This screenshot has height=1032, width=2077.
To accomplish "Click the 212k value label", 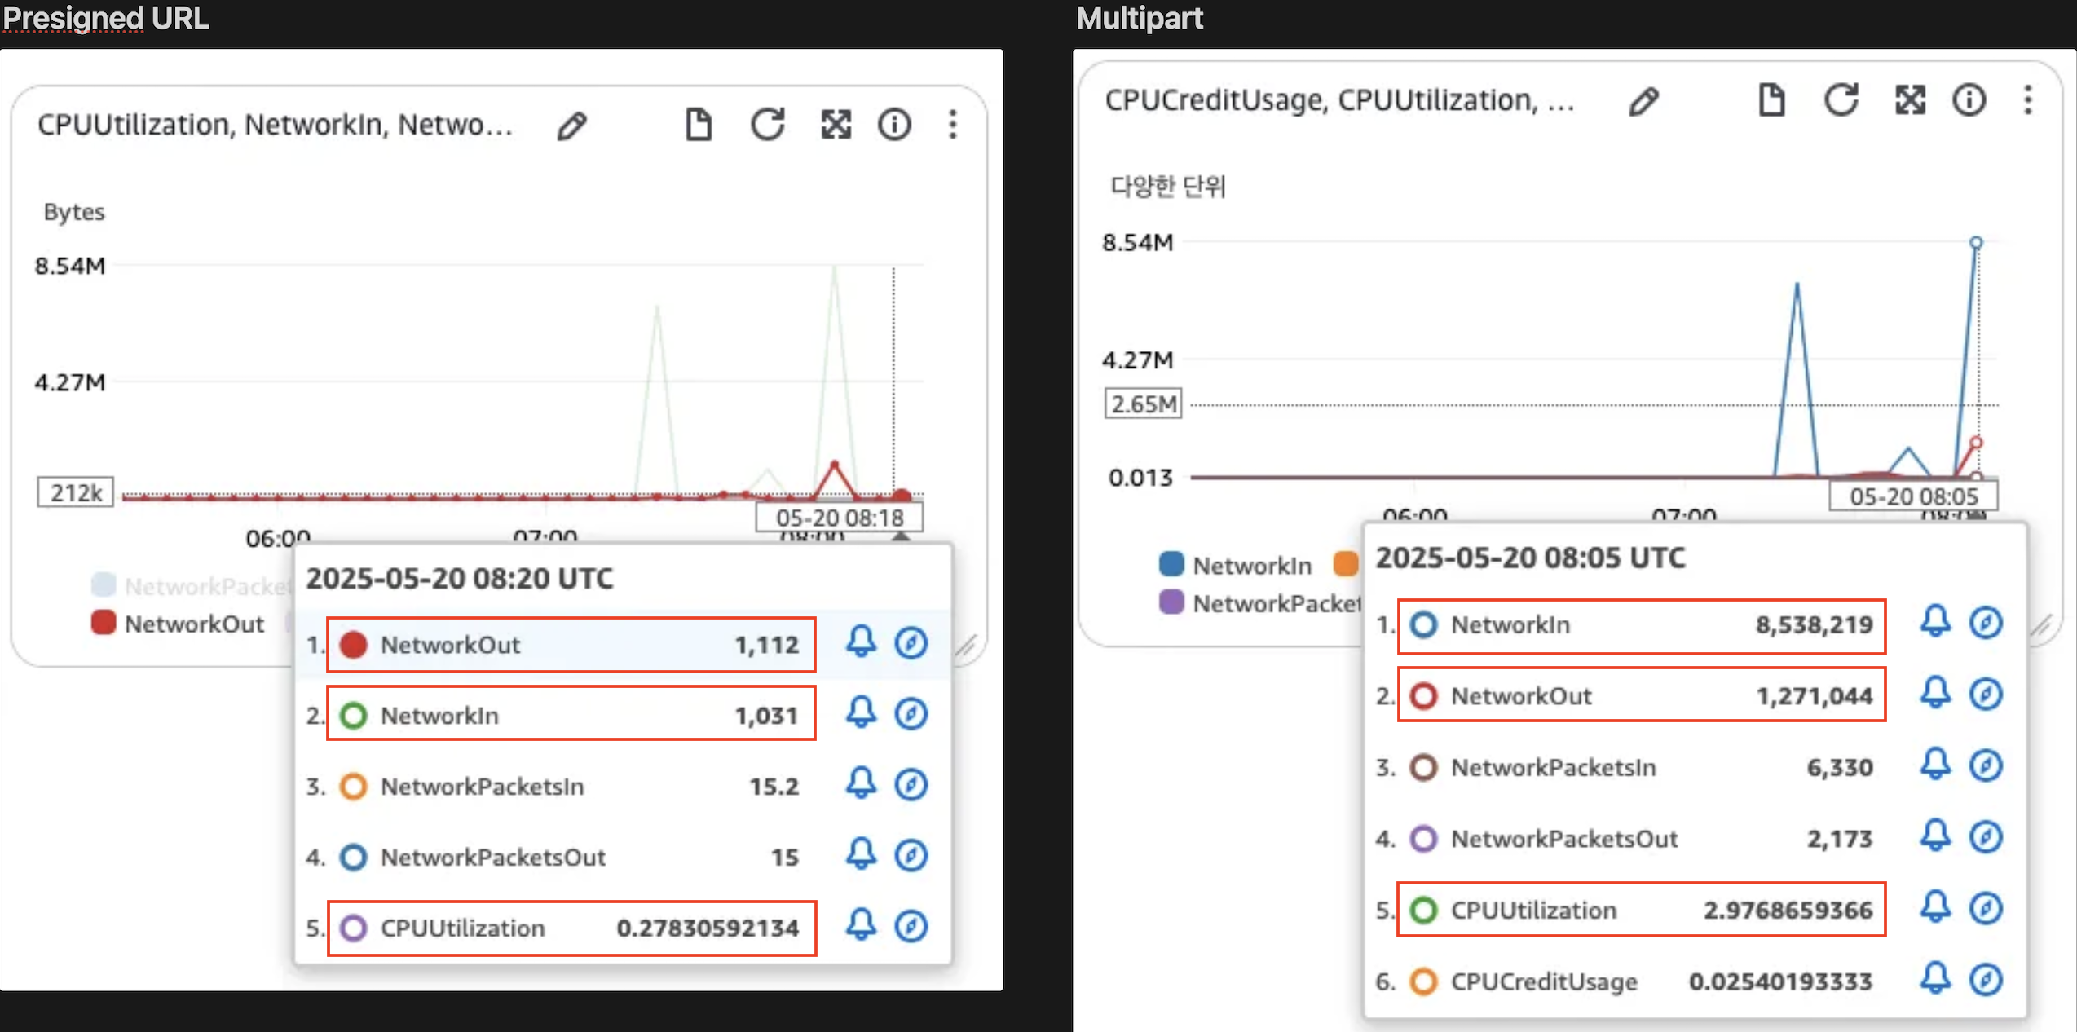I will pyautogui.click(x=76, y=492).
